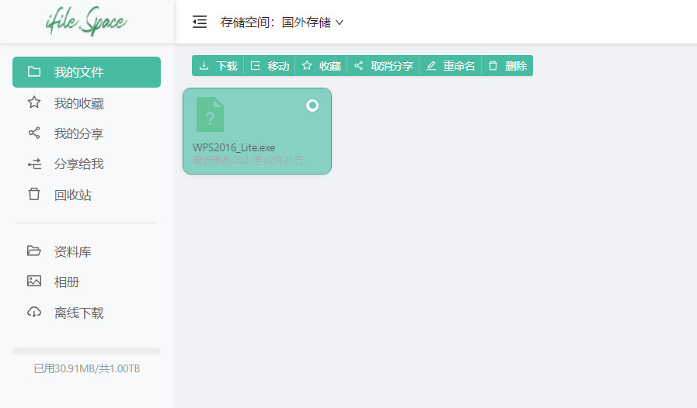Open 资料库 in the sidebar
Viewport: 697px width, 408px height.
point(73,251)
